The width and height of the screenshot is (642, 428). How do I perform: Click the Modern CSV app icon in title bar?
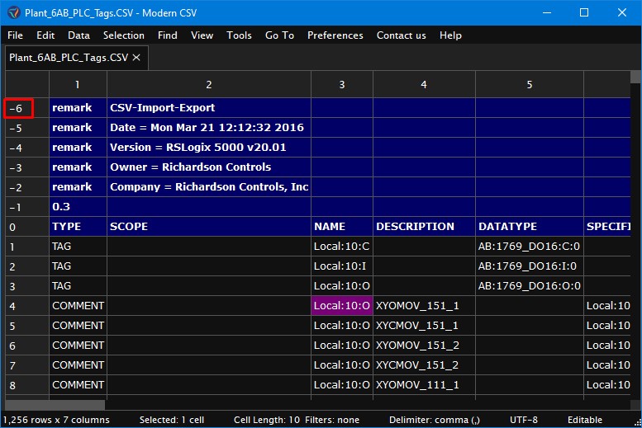[x=13, y=12]
